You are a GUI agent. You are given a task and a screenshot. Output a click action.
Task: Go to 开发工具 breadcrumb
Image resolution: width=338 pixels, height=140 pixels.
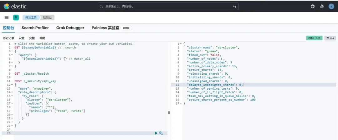tap(31, 18)
